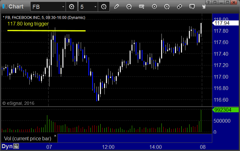Click the Chart window title label

click(16, 7)
